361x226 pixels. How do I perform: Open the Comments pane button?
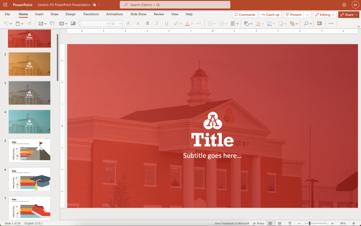(245, 14)
